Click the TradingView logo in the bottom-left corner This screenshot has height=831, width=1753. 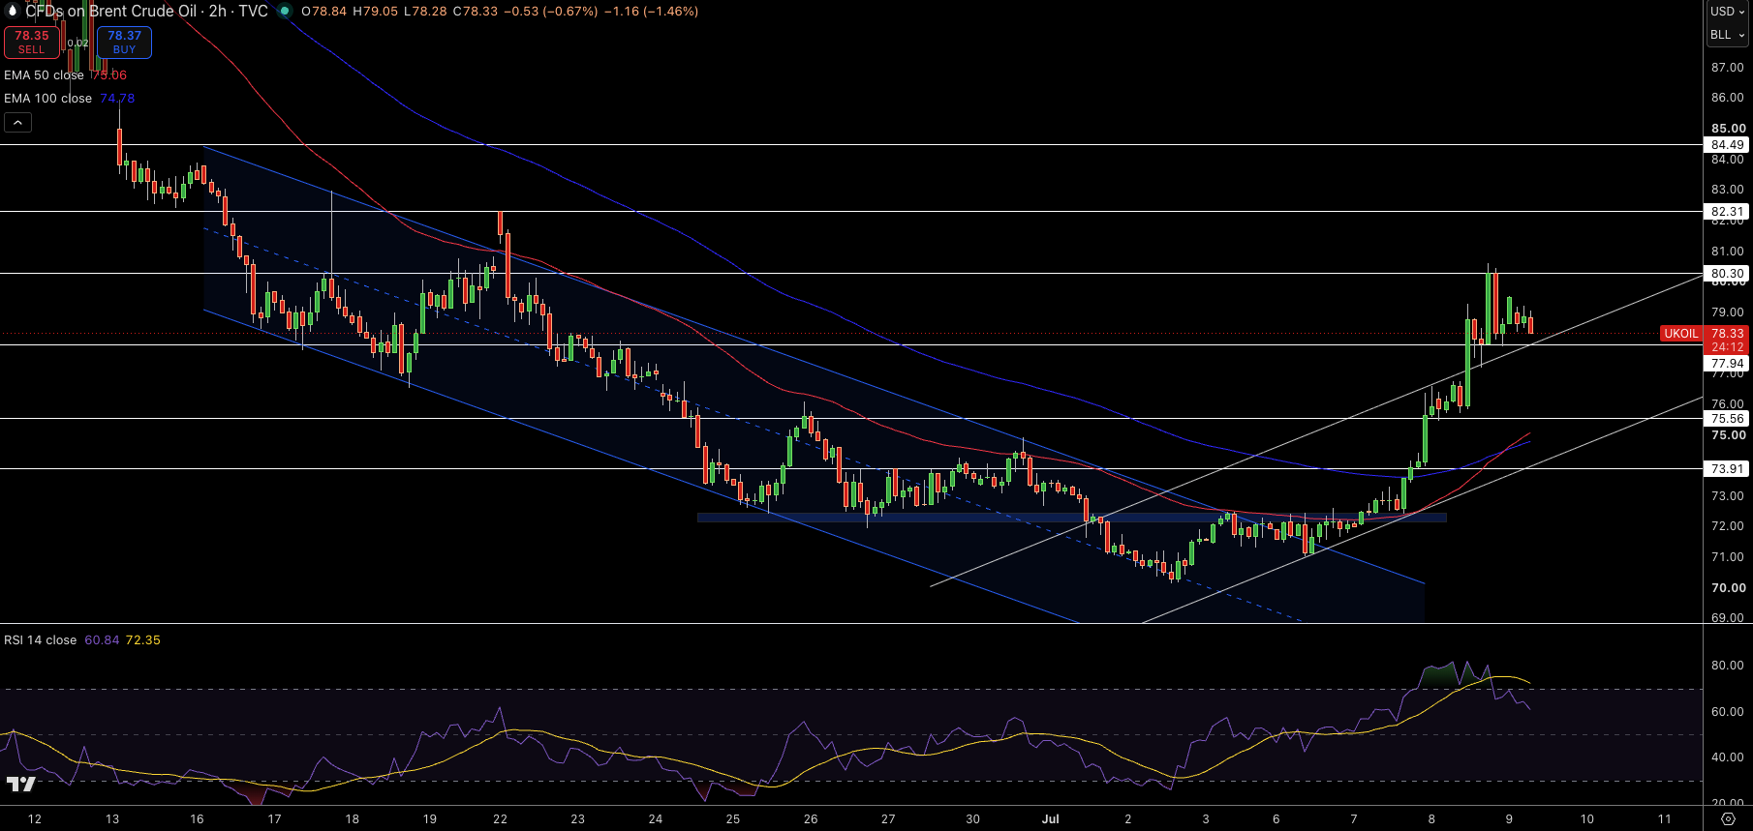point(21,784)
